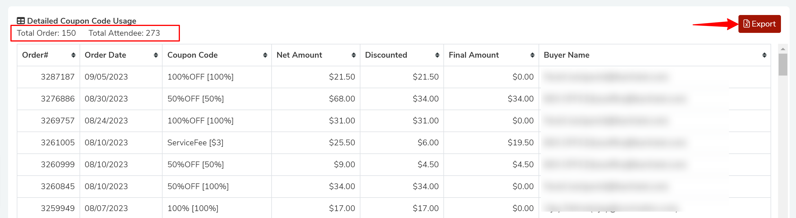Screen dimensions: 796x218
Task: Click the Final Amount sort icon
Action: (x=532, y=55)
